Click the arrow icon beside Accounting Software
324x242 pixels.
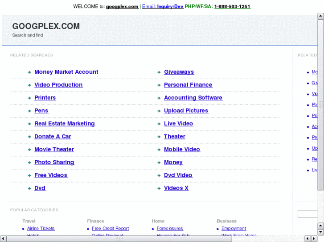pyautogui.click(x=159, y=98)
